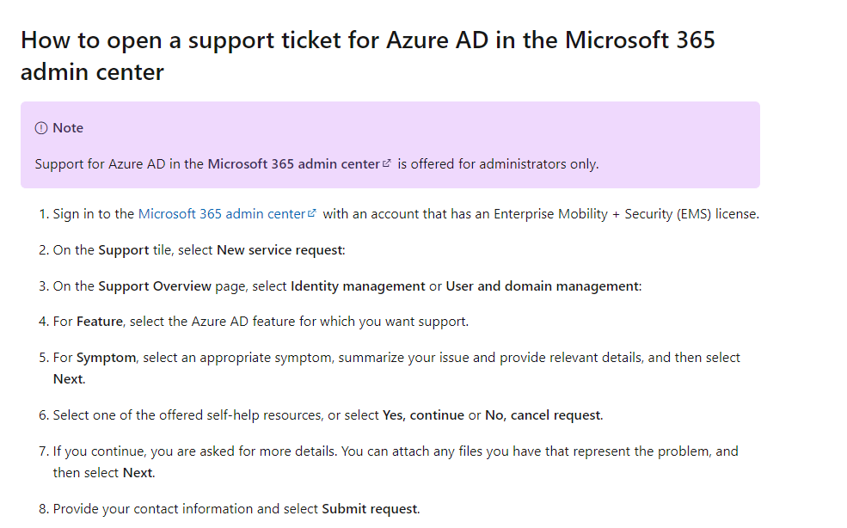Click 'Identity management' bold text
Image resolution: width=847 pixels, height=528 pixels.
358,286
